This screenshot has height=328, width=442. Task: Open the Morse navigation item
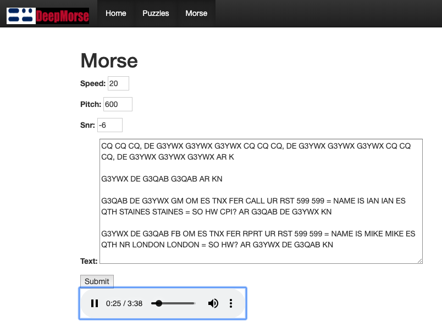[196, 13]
